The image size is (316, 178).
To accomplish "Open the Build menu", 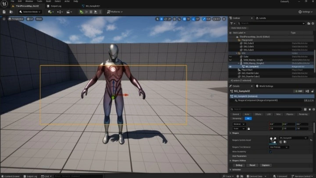I will 48,1.
